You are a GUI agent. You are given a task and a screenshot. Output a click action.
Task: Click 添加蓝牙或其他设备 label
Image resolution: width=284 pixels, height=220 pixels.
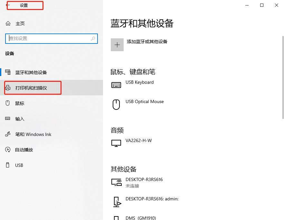(x=147, y=42)
